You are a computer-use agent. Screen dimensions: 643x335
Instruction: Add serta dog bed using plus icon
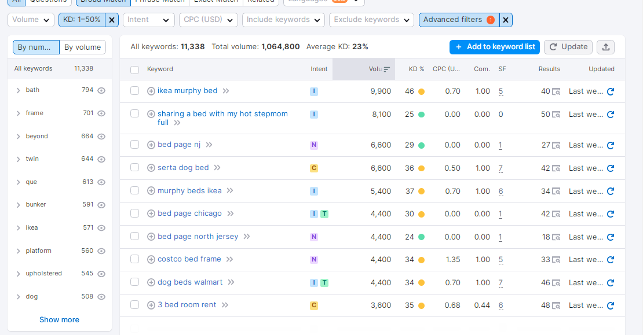[x=151, y=168]
